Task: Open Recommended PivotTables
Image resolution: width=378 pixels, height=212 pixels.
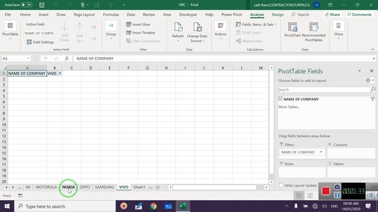Action: pos(314,32)
